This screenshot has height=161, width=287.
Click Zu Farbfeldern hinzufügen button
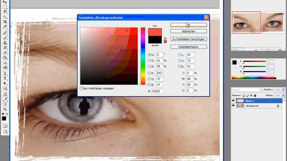188,39
